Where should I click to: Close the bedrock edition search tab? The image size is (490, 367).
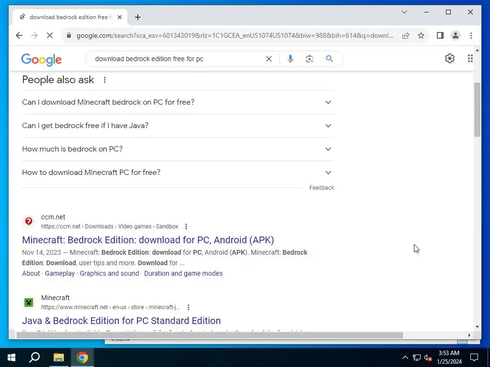click(x=119, y=17)
